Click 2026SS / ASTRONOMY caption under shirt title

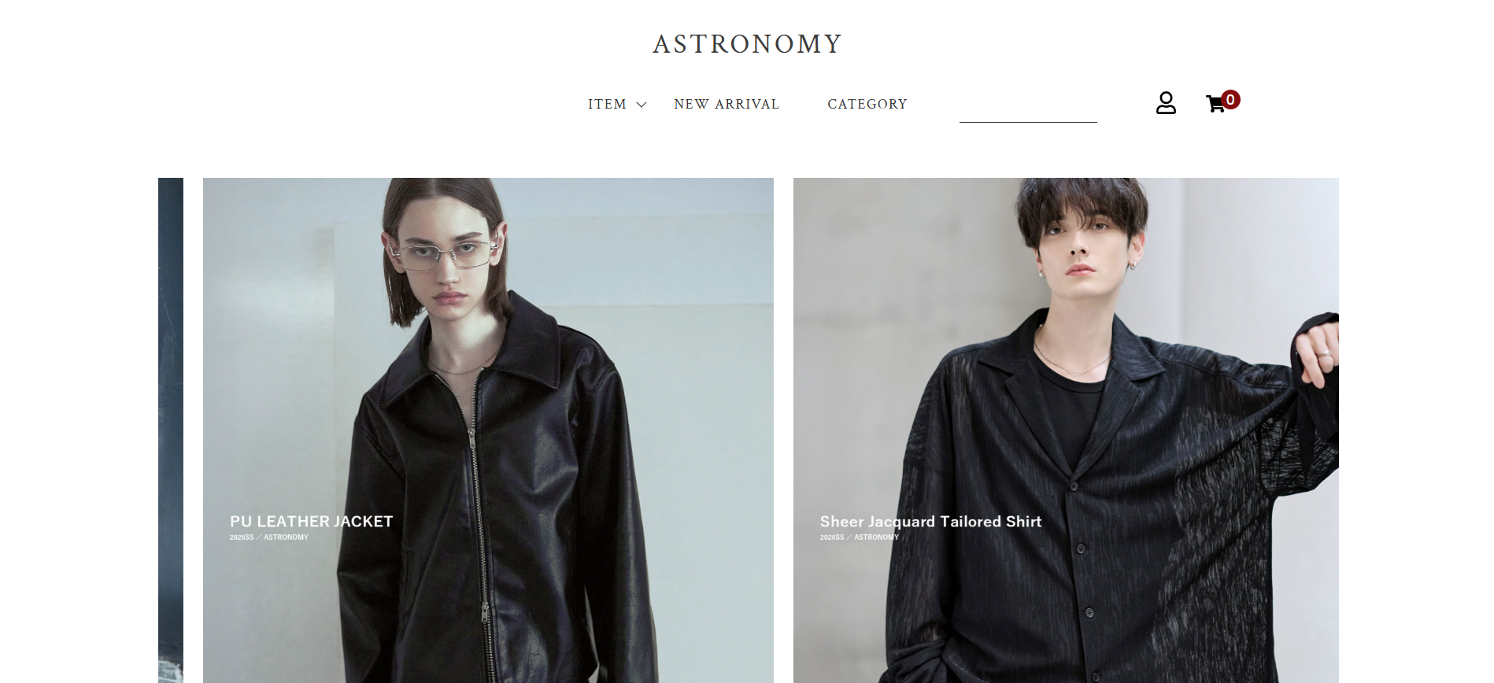click(x=860, y=537)
